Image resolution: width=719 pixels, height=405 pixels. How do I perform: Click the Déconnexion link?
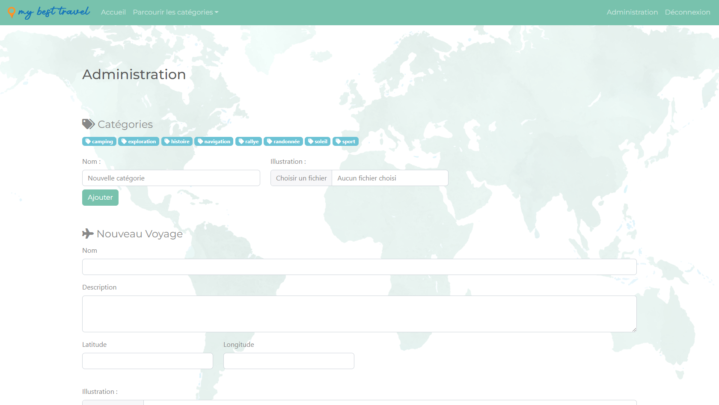pyautogui.click(x=687, y=12)
